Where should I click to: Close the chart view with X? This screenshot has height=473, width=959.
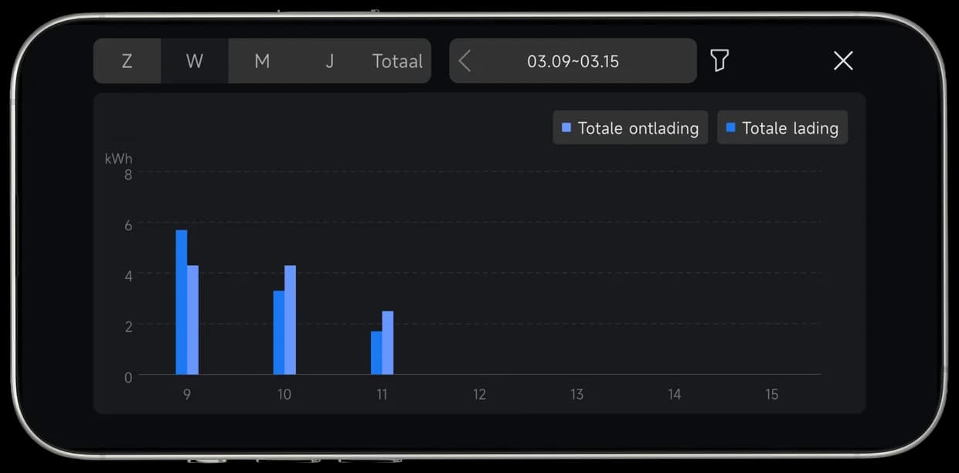point(843,60)
